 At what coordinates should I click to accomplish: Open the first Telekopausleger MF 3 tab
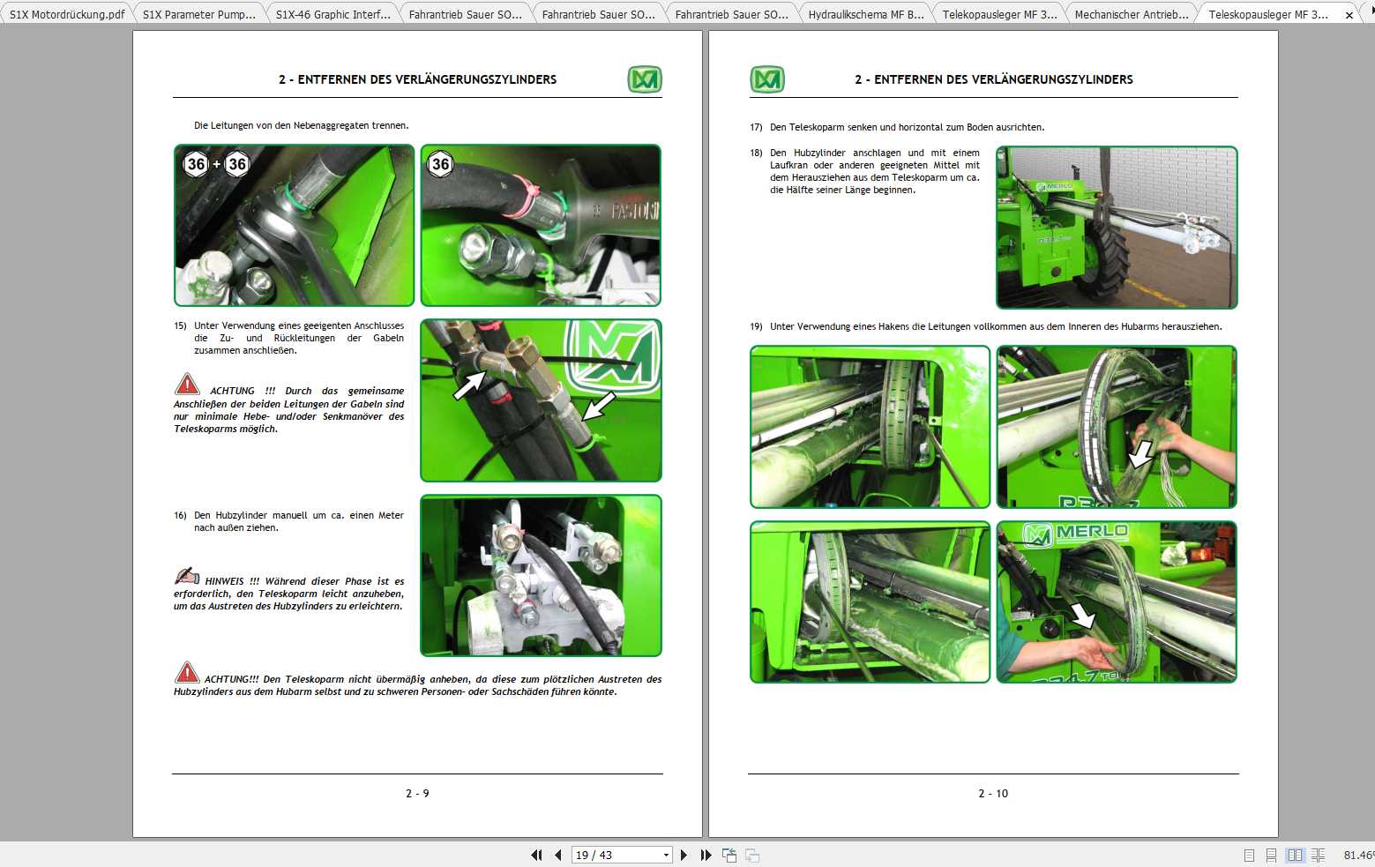click(x=998, y=14)
